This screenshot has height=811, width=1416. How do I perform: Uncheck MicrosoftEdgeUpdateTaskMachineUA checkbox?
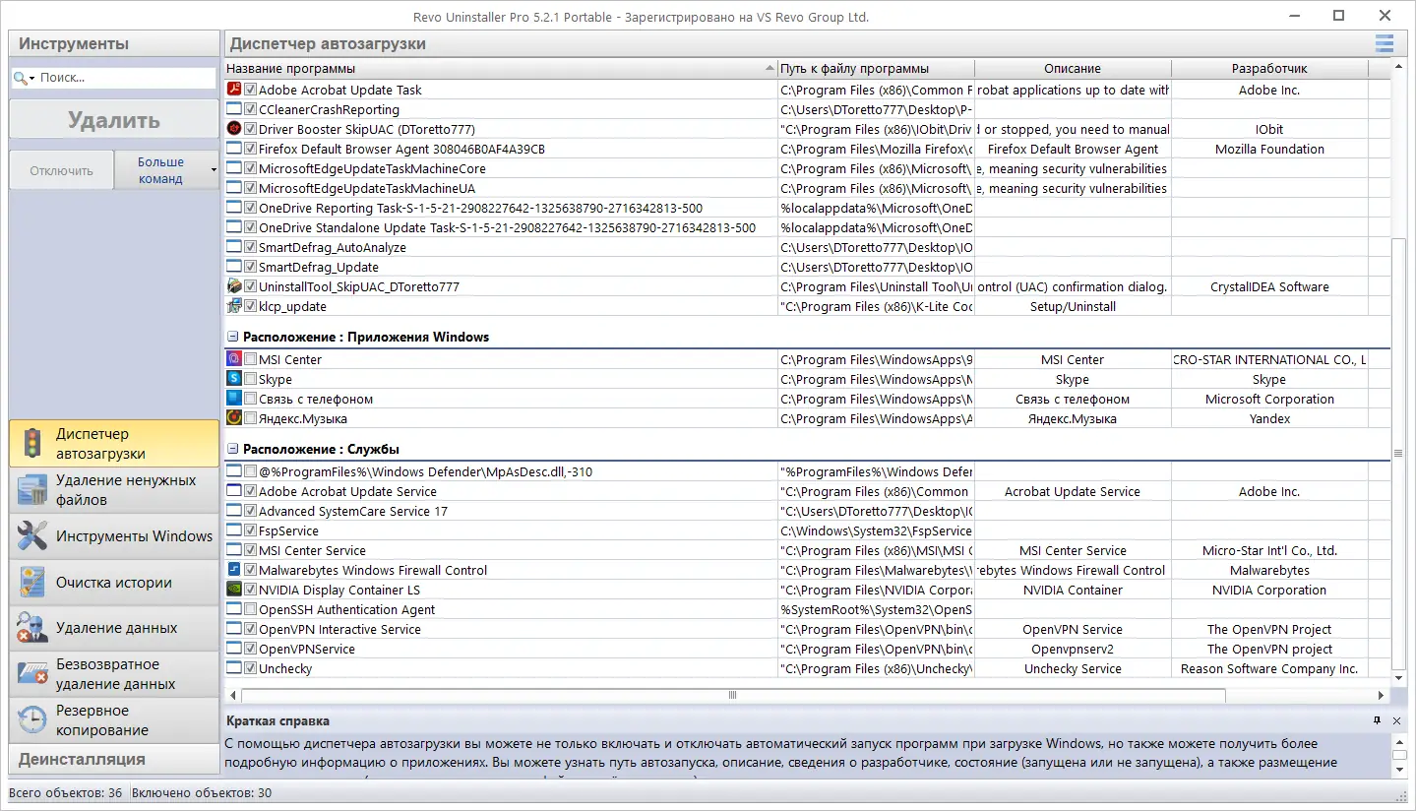point(250,188)
